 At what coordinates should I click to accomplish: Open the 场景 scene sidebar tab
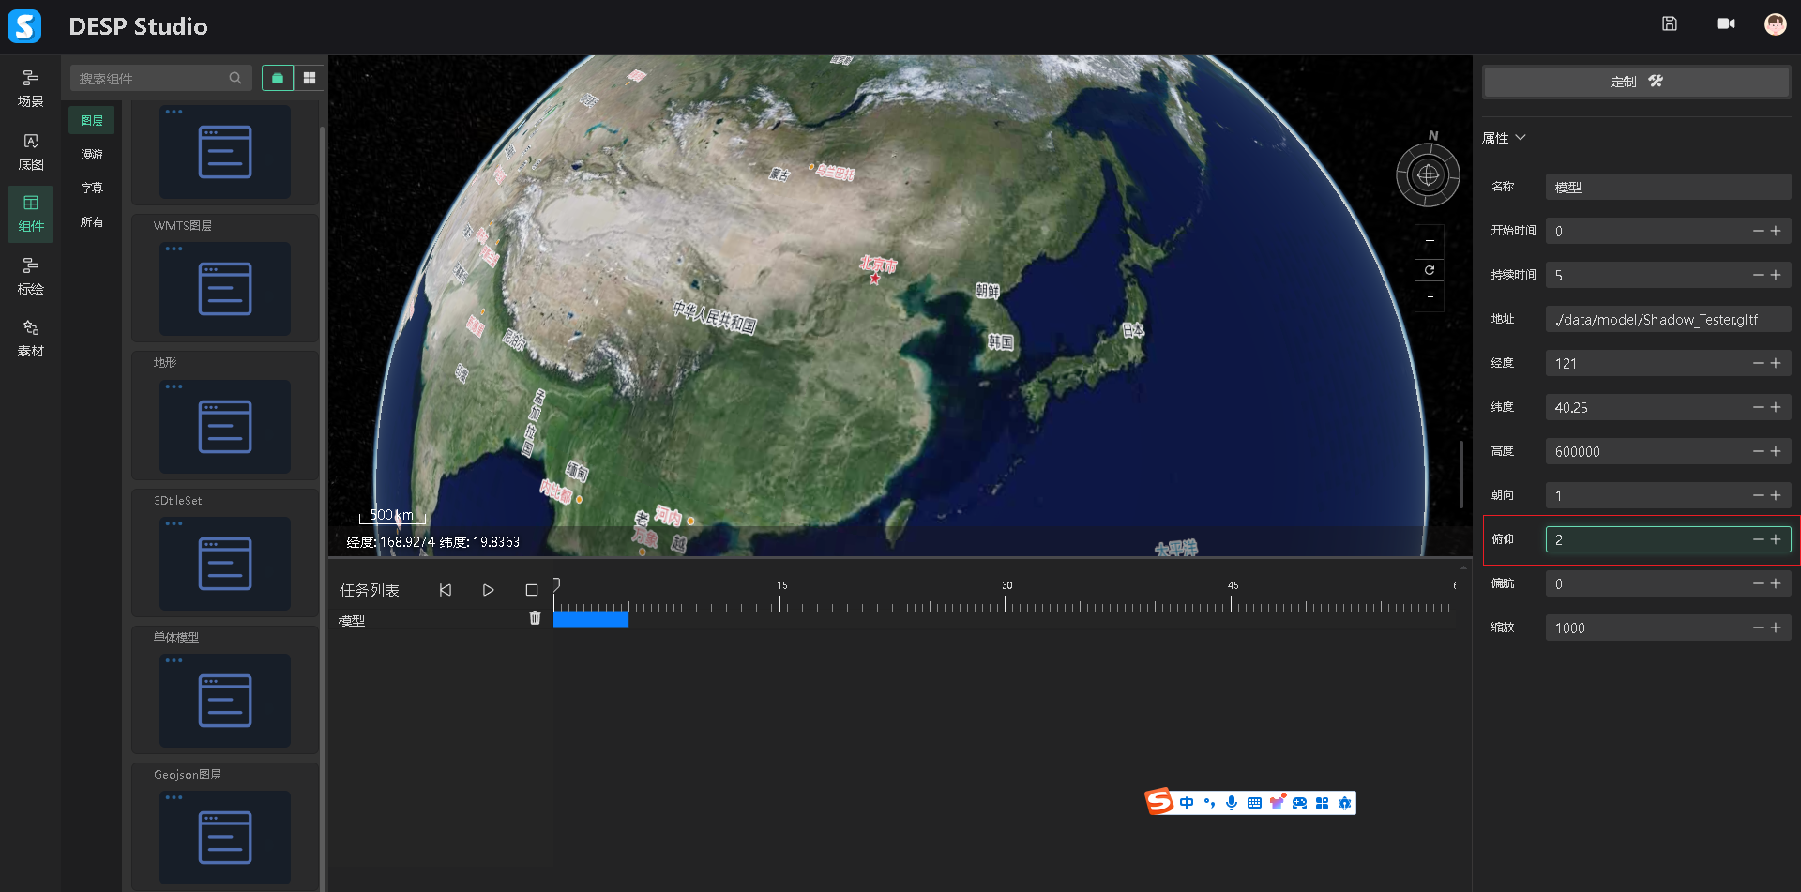(x=31, y=88)
